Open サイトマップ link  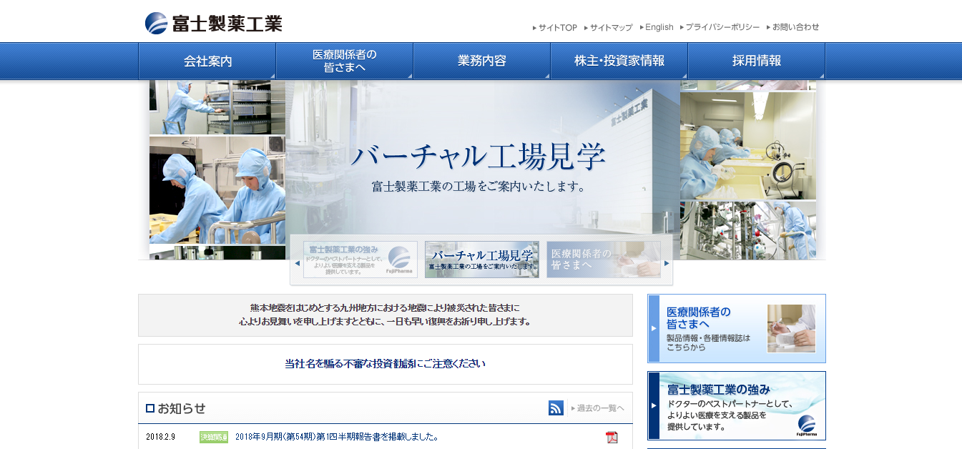(608, 28)
